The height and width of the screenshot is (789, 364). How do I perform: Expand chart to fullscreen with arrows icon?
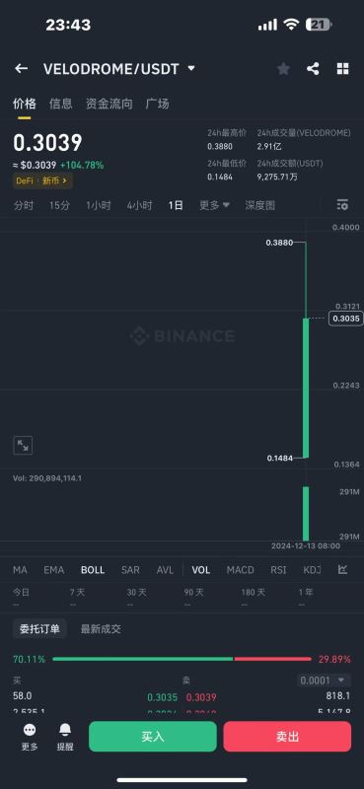click(x=23, y=445)
